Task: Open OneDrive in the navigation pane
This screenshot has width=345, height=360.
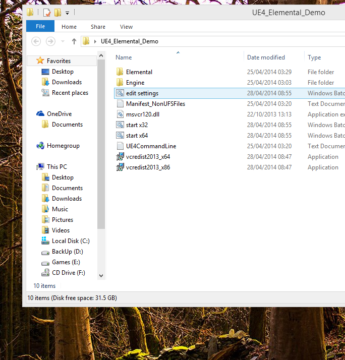Action: pos(59,113)
